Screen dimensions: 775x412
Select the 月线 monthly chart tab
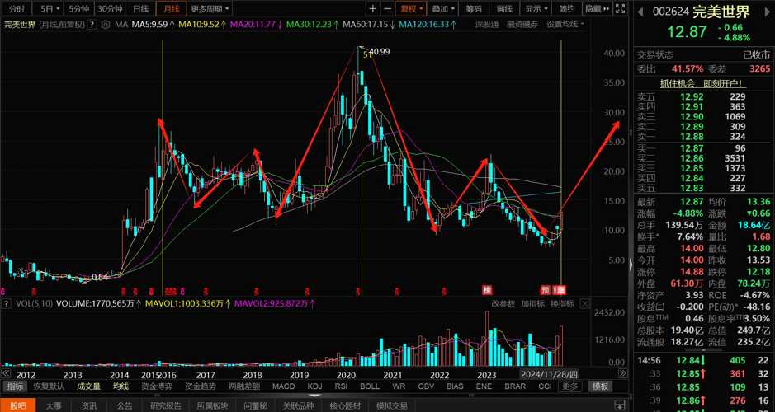171,8
